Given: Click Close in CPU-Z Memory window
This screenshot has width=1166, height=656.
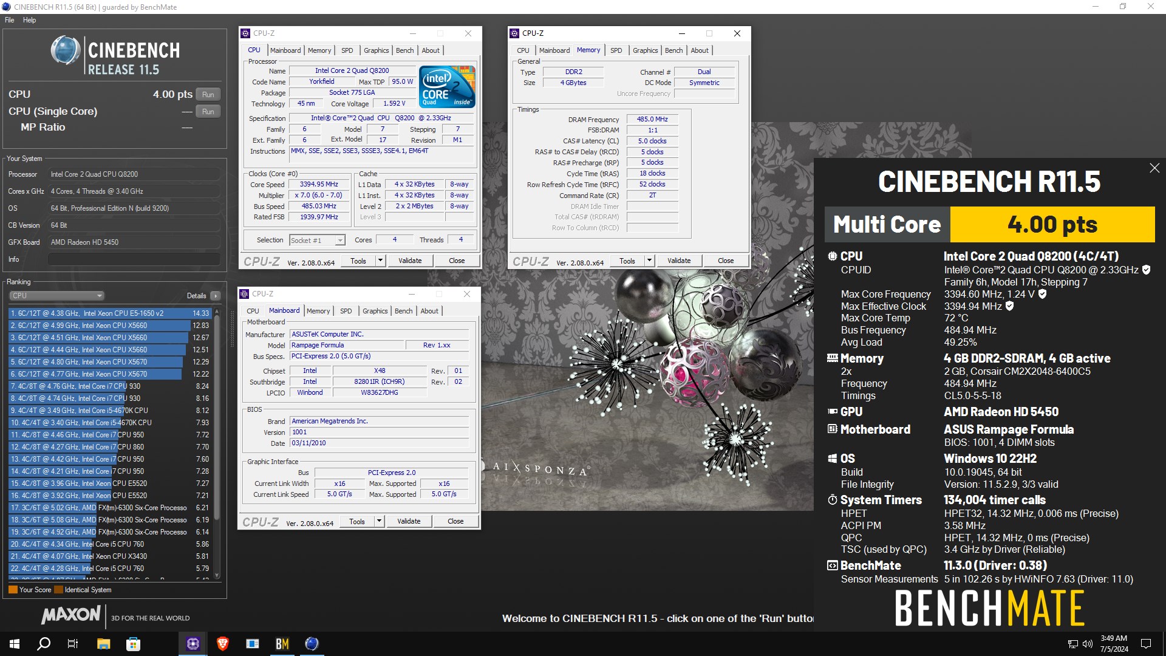Looking at the screenshot, I should tap(726, 261).
